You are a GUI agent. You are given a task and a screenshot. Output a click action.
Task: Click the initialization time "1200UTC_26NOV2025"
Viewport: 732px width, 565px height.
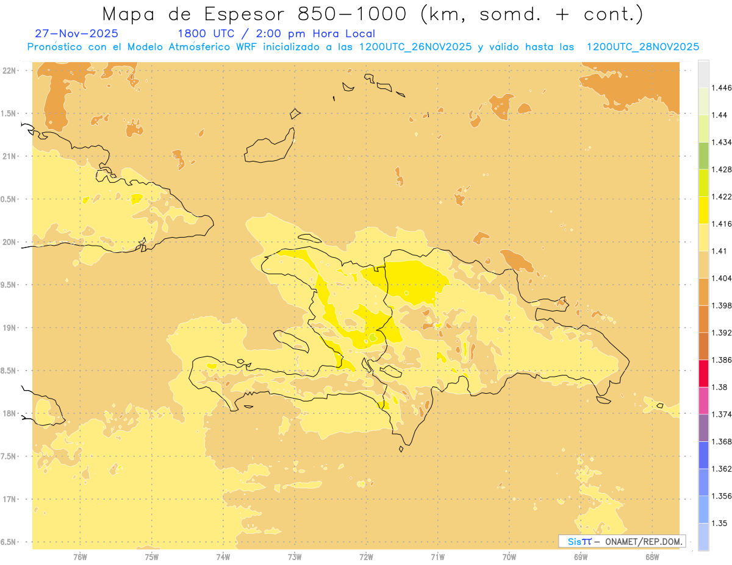415,47
